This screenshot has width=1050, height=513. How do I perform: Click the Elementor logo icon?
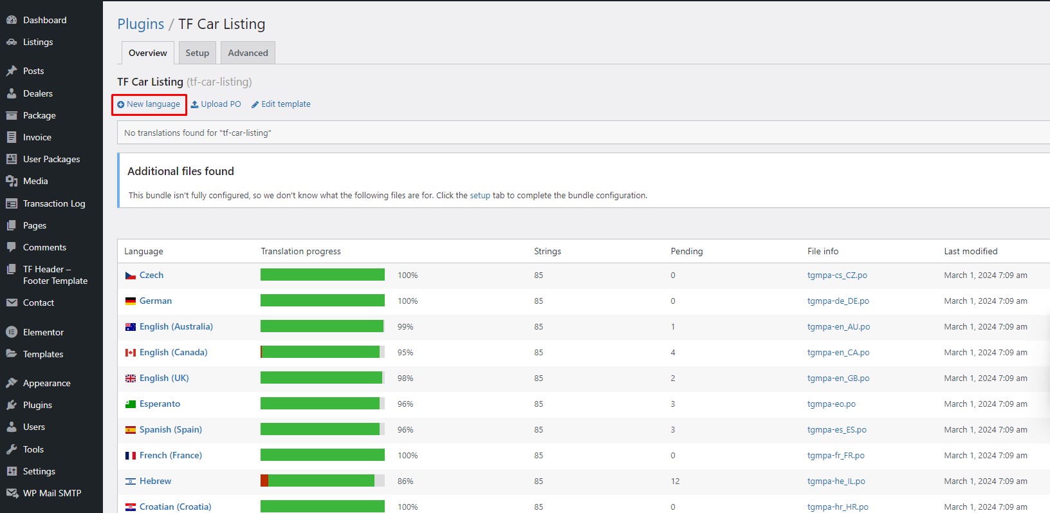(12, 332)
